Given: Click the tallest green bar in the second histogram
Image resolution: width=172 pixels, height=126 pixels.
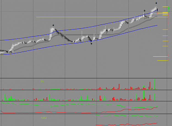Looking at the screenshot, I should [x=144, y=96].
